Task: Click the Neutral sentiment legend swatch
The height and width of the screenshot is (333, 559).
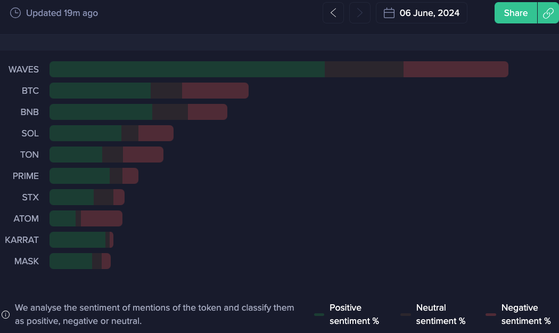Action: (406, 314)
